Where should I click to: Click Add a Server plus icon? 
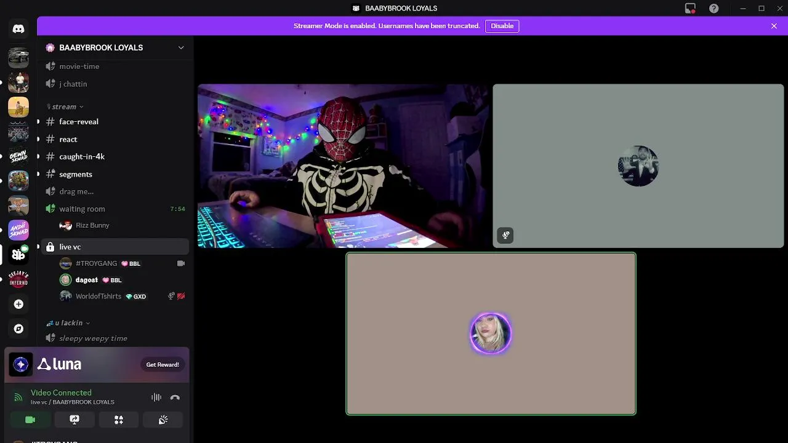[x=18, y=304]
